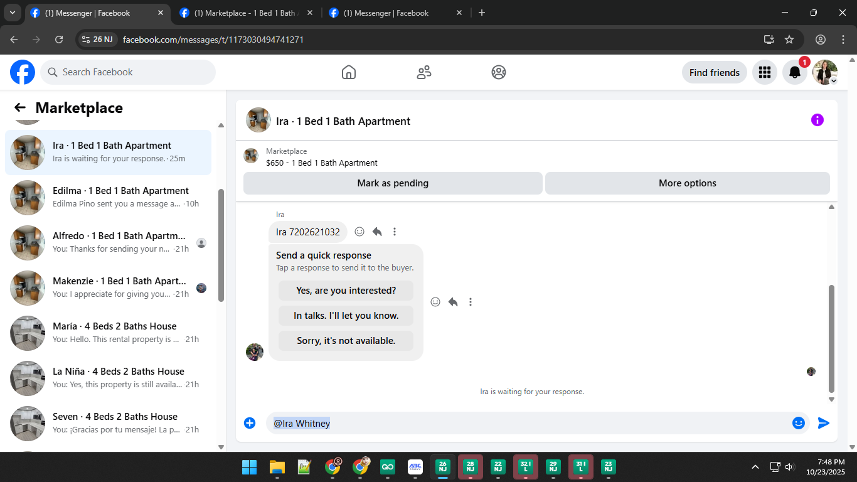Open Chrome profile icon
The width and height of the screenshot is (857, 482).
tap(821, 40)
